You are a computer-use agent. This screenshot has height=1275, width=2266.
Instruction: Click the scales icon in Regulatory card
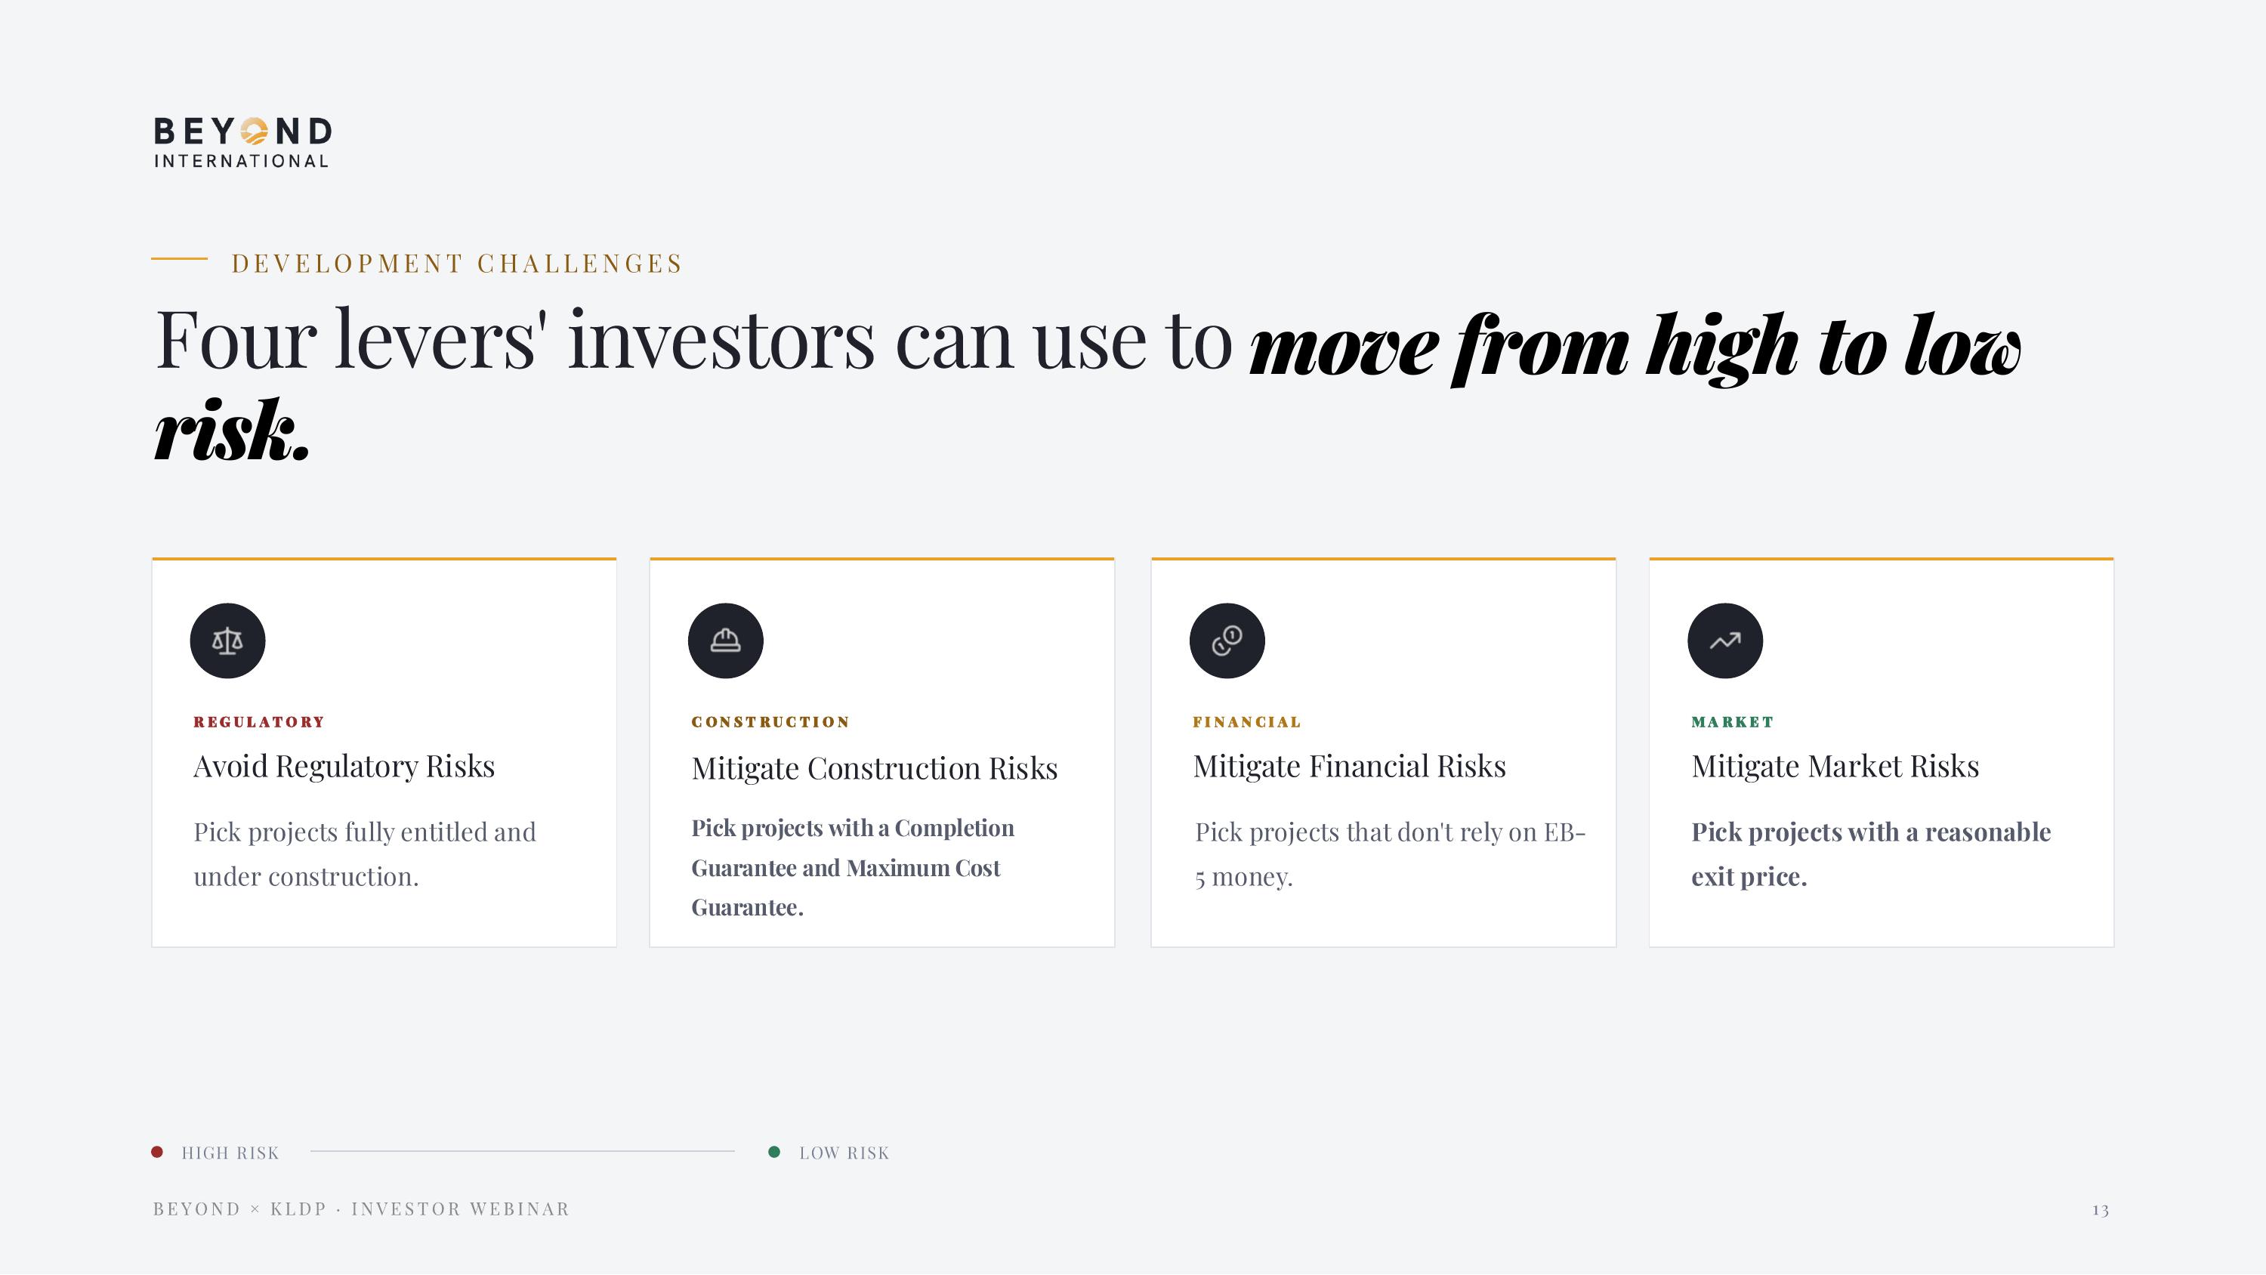click(227, 641)
